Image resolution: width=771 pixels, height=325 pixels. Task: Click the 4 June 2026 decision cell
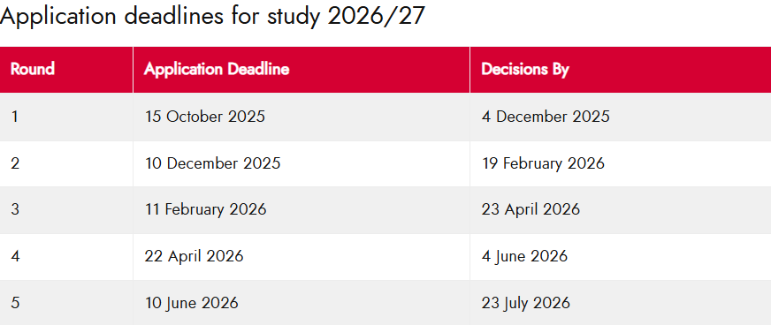coord(621,257)
